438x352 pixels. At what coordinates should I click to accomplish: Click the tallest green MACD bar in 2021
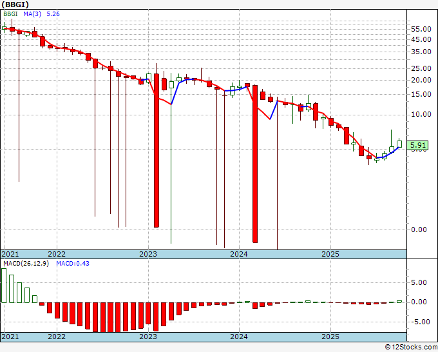4,286
